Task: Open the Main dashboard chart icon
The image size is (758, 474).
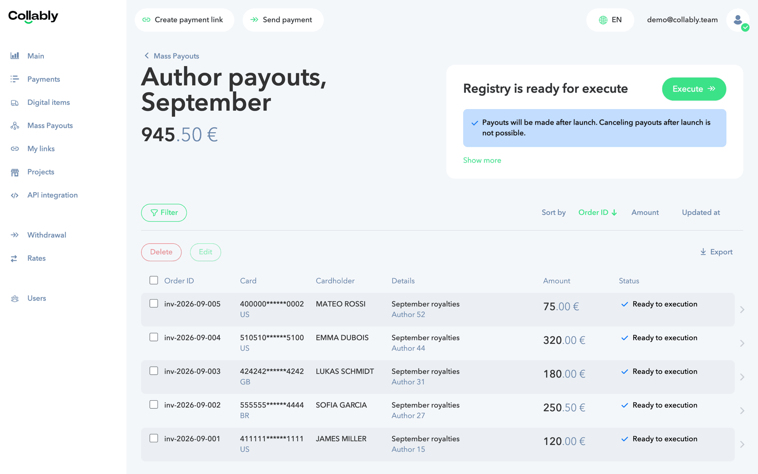Action: [x=15, y=56]
